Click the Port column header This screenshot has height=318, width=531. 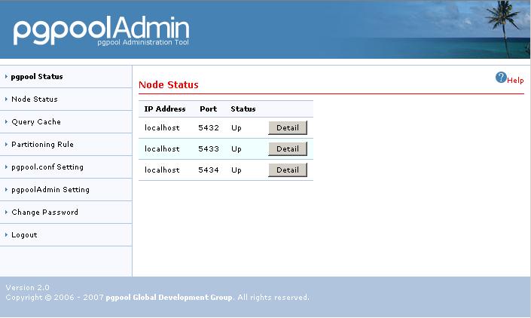[208, 109]
